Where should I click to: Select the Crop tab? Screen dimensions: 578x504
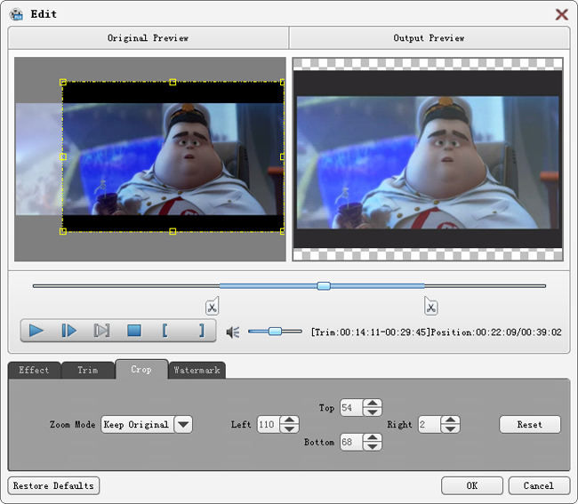point(141,369)
